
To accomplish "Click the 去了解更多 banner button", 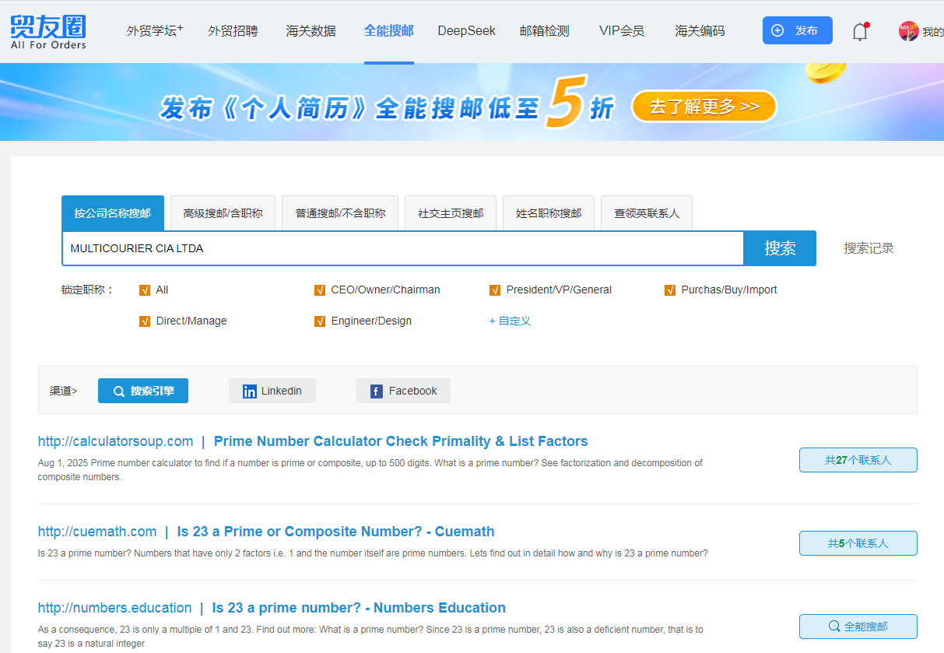I will click(x=704, y=107).
